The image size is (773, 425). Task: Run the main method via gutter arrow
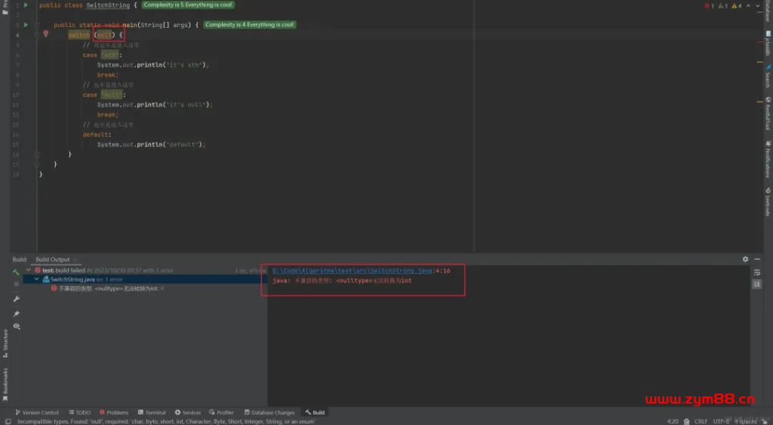(25, 25)
